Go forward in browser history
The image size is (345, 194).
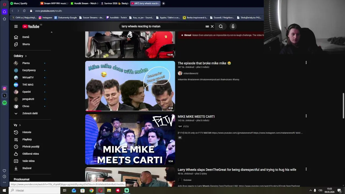tap(18, 11)
